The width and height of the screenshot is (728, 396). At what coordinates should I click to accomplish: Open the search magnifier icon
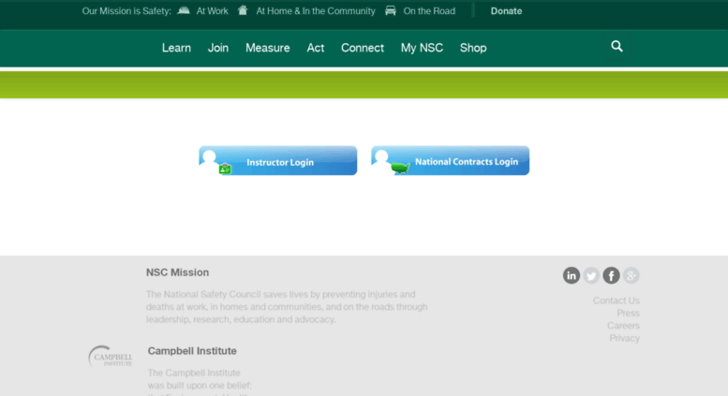(617, 47)
